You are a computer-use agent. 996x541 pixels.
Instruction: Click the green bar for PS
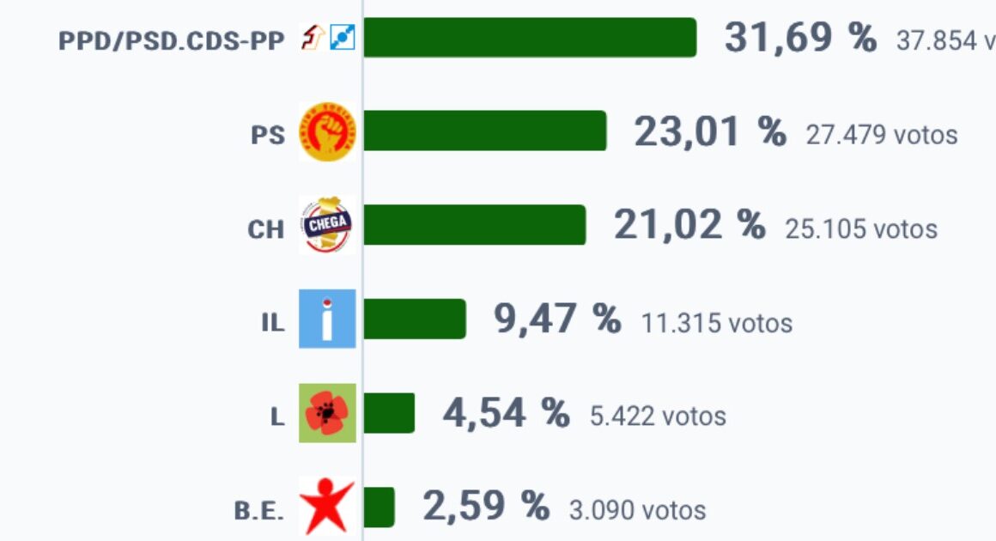(484, 131)
